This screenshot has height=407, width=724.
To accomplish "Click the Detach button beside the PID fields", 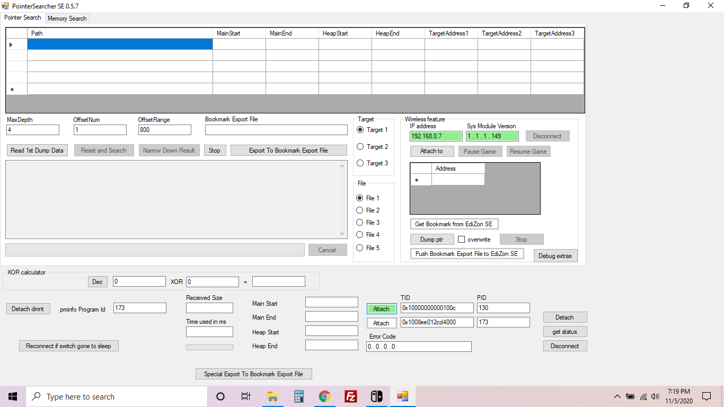I will 564,317.
